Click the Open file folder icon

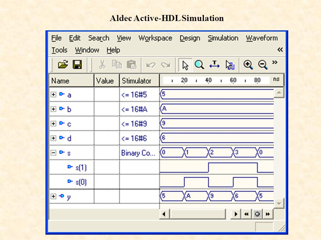[63, 65]
